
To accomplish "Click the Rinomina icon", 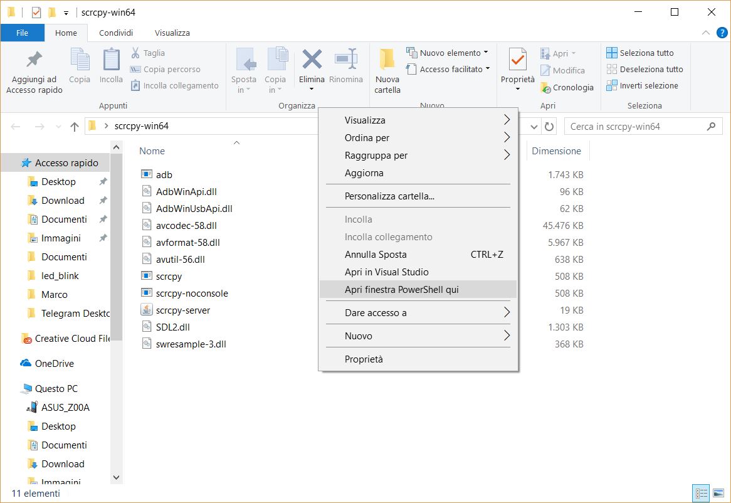I will coord(346,66).
